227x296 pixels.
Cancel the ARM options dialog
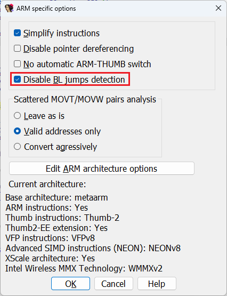click(x=113, y=284)
